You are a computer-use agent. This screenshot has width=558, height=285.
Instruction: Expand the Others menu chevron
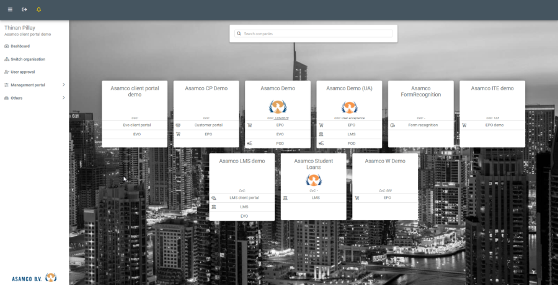63,98
